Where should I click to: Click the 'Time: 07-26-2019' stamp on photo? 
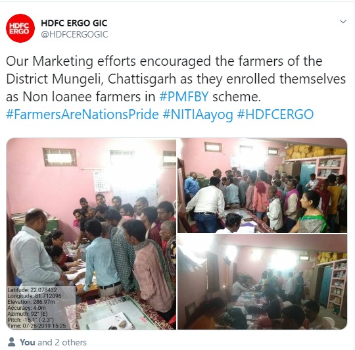(x=37, y=326)
